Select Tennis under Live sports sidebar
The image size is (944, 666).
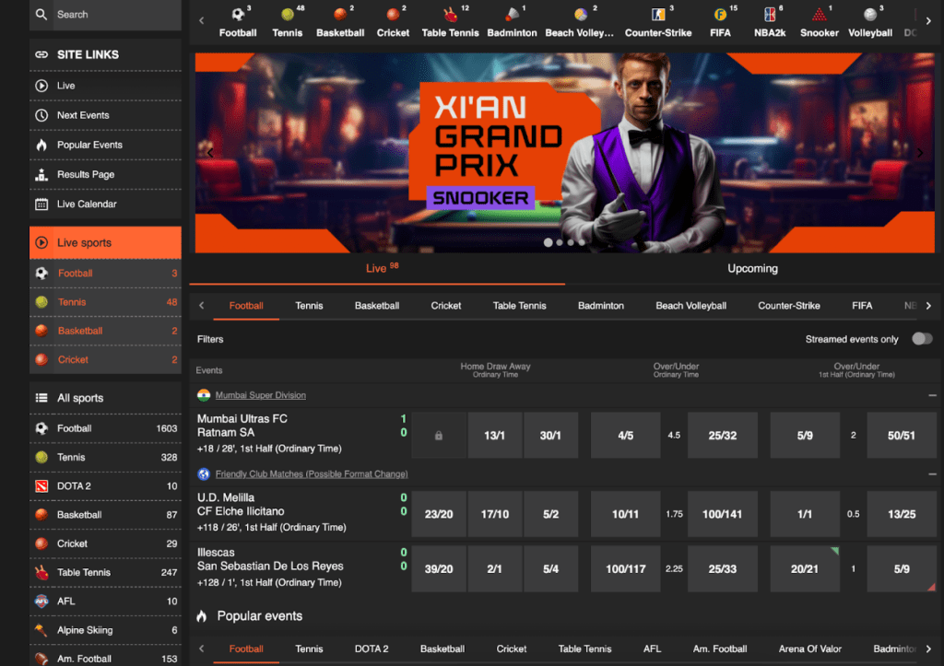click(x=72, y=302)
